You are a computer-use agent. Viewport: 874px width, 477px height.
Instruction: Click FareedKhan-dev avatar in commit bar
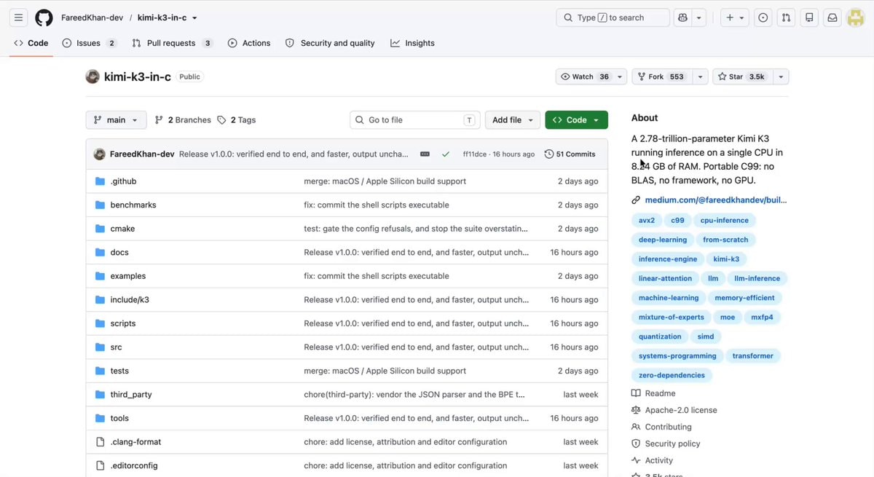[99, 154]
